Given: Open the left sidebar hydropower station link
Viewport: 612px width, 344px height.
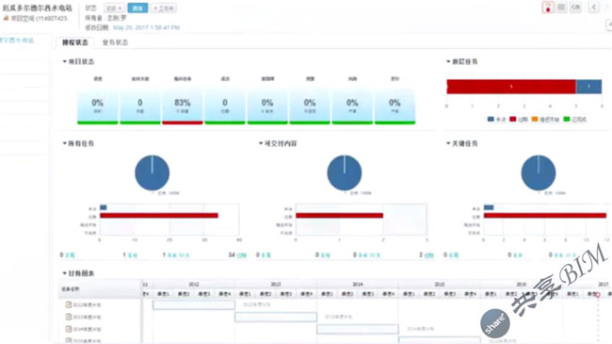Looking at the screenshot, I should (17, 40).
